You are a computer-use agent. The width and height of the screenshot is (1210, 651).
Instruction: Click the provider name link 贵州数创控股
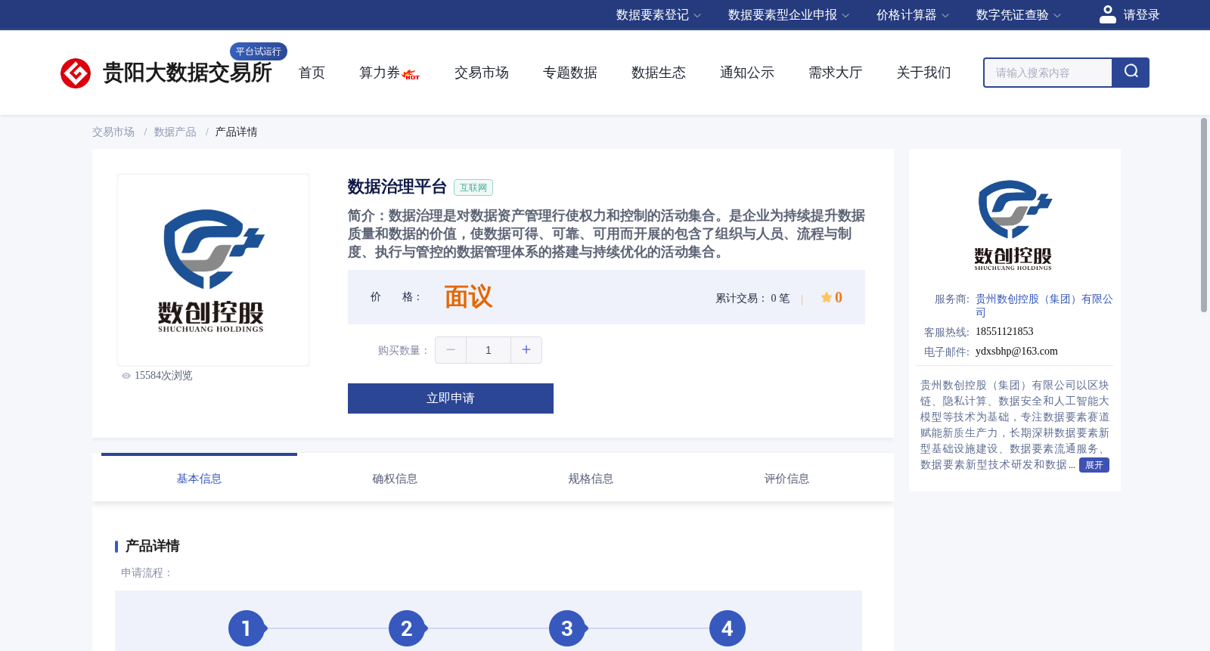click(1044, 305)
